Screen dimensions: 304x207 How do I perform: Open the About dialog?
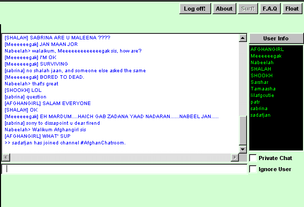click(x=224, y=9)
